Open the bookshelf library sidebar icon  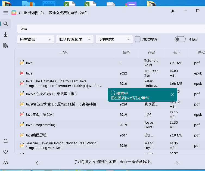click(x=5, y=45)
